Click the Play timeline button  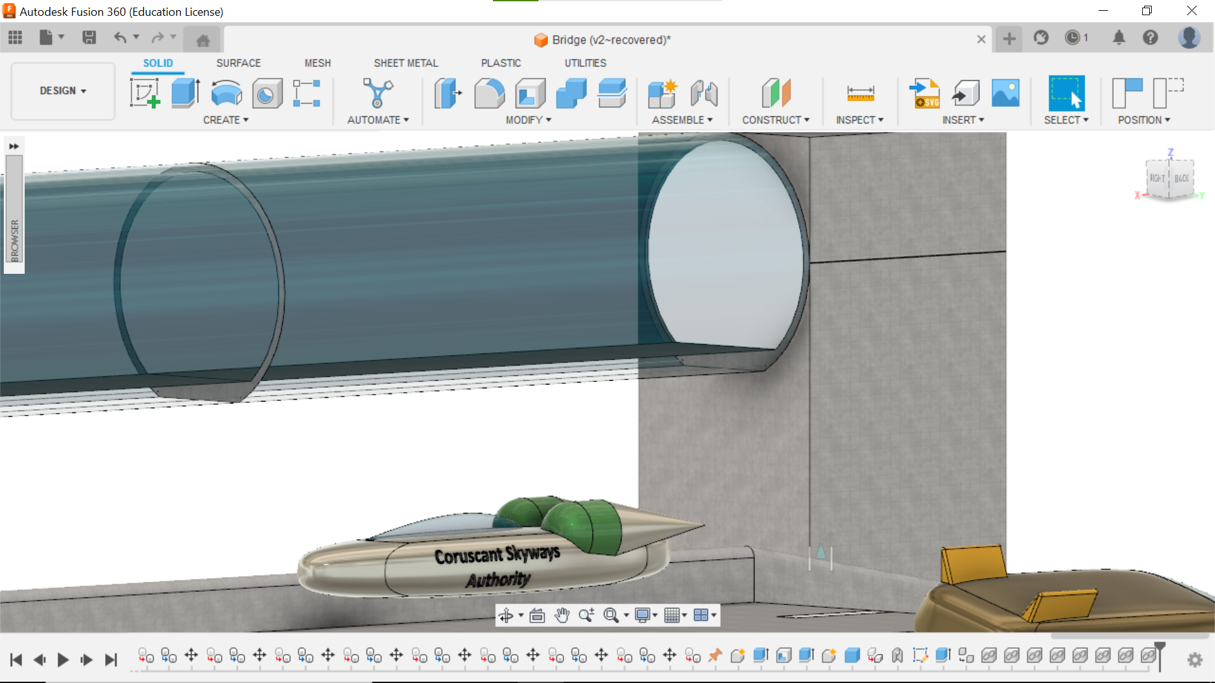click(x=63, y=660)
